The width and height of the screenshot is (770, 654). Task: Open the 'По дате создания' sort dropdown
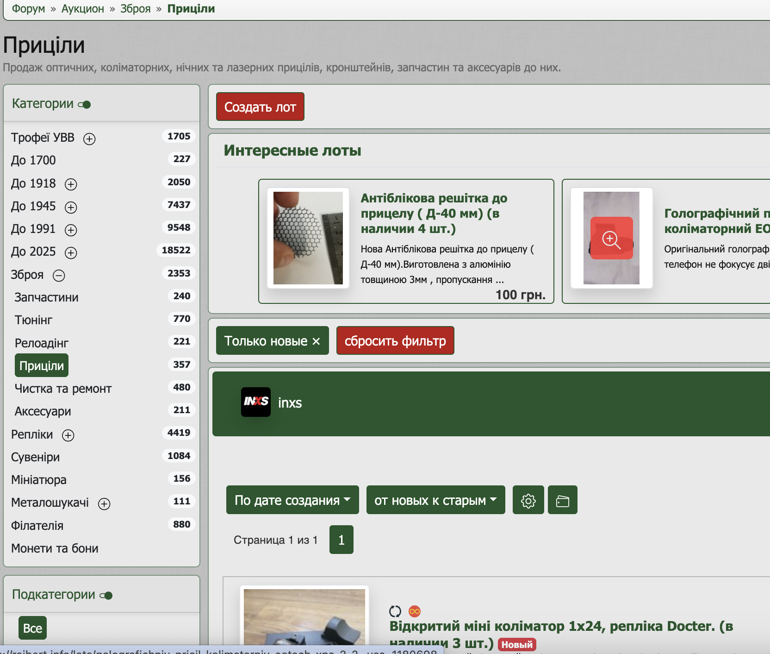click(292, 500)
